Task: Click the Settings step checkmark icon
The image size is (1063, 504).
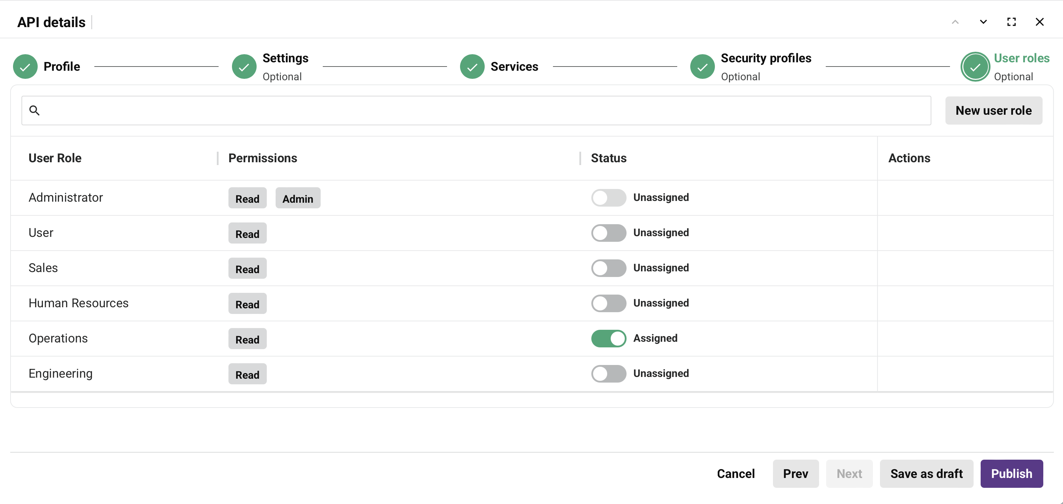Action: 244,66
